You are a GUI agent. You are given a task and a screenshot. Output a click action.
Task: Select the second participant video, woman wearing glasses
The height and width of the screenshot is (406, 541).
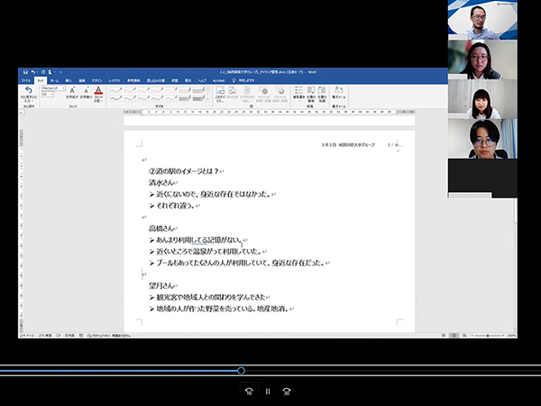point(482,60)
